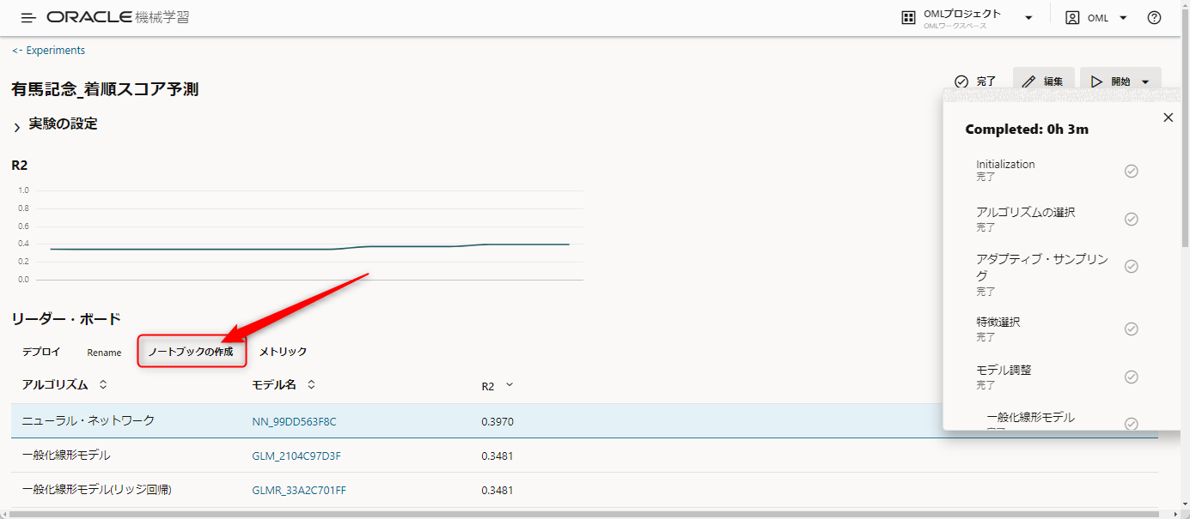Screen dimensions: 1190x519
Task: Click the R2 value 0.3481 for GLM_2104C97D3F
Action: pyautogui.click(x=497, y=456)
